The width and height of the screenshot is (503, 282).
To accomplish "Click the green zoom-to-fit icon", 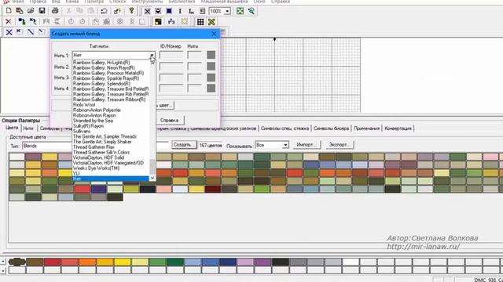I will point(240,11).
